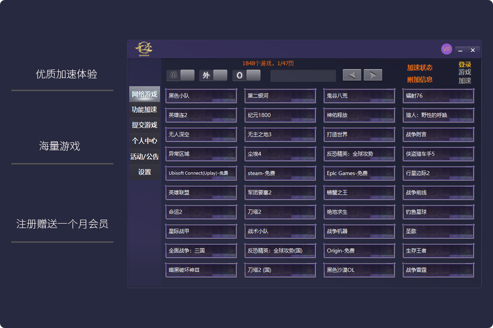Click the 加速状态 link

(x=420, y=68)
